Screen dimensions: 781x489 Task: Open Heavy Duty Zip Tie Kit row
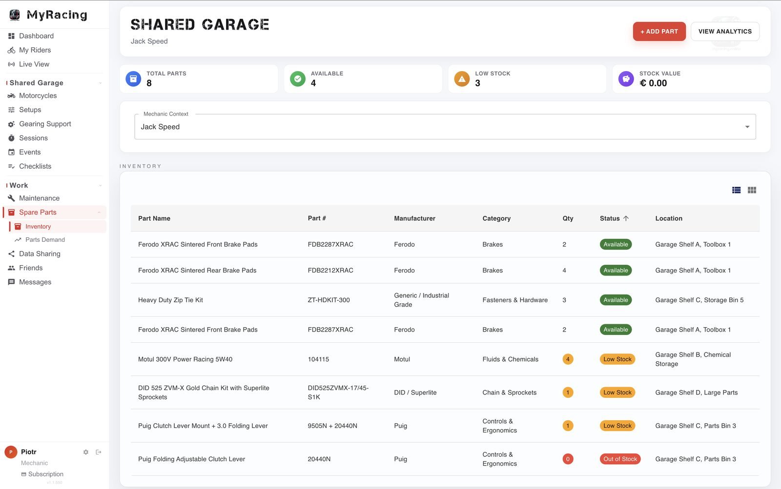445,300
